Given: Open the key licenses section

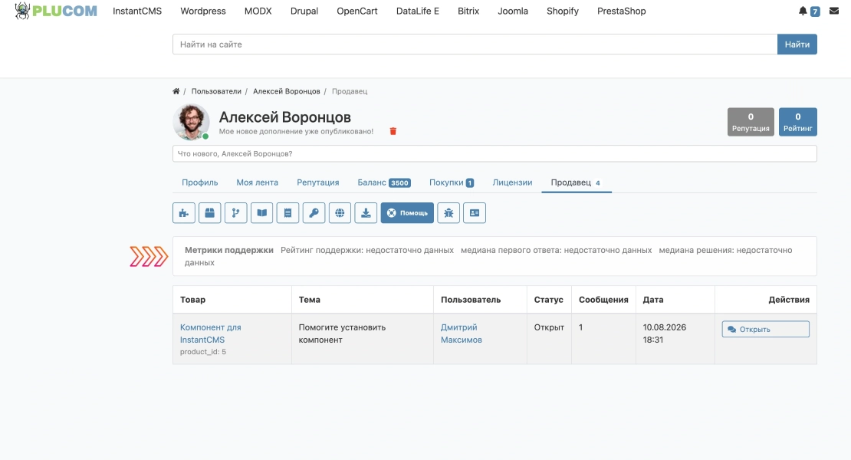Looking at the screenshot, I should pyautogui.click(x=314, y=212).
